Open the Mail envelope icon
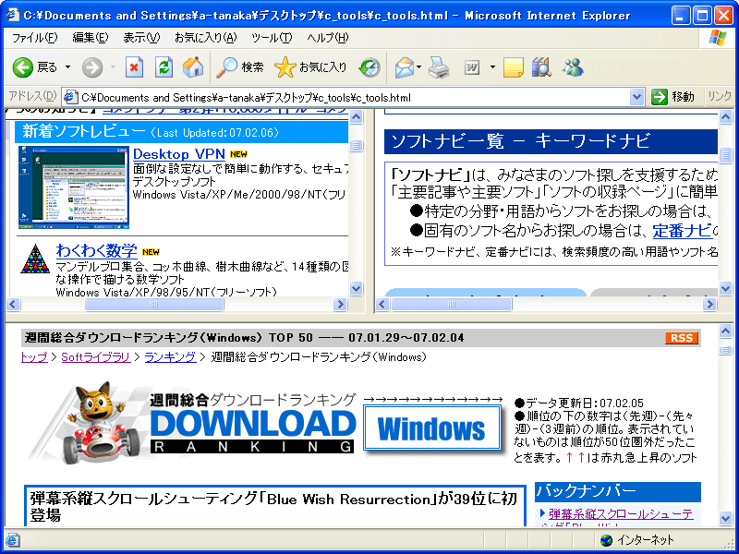739x554 pixels. click(404, 67)
